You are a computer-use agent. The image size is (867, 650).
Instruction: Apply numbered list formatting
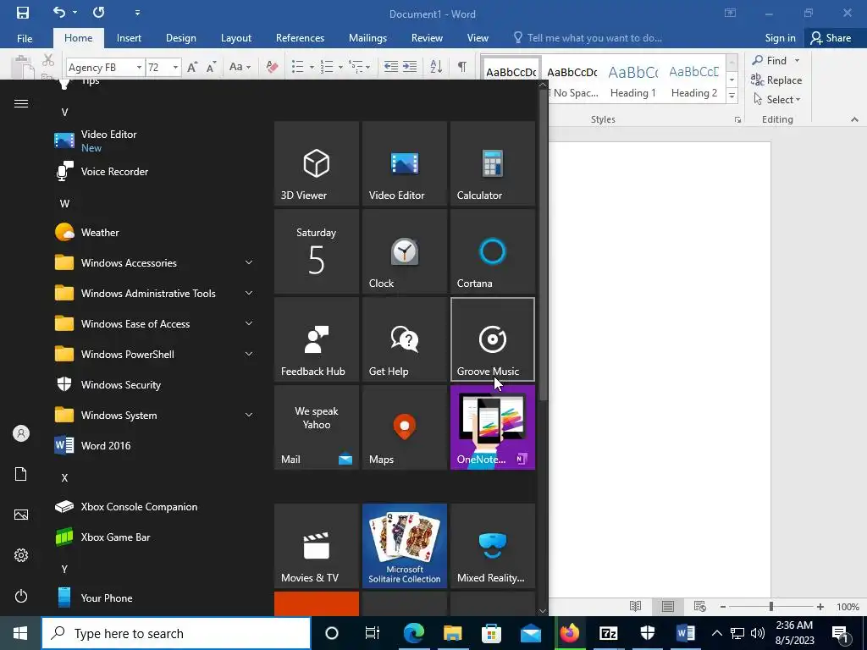tap(327, 67)
